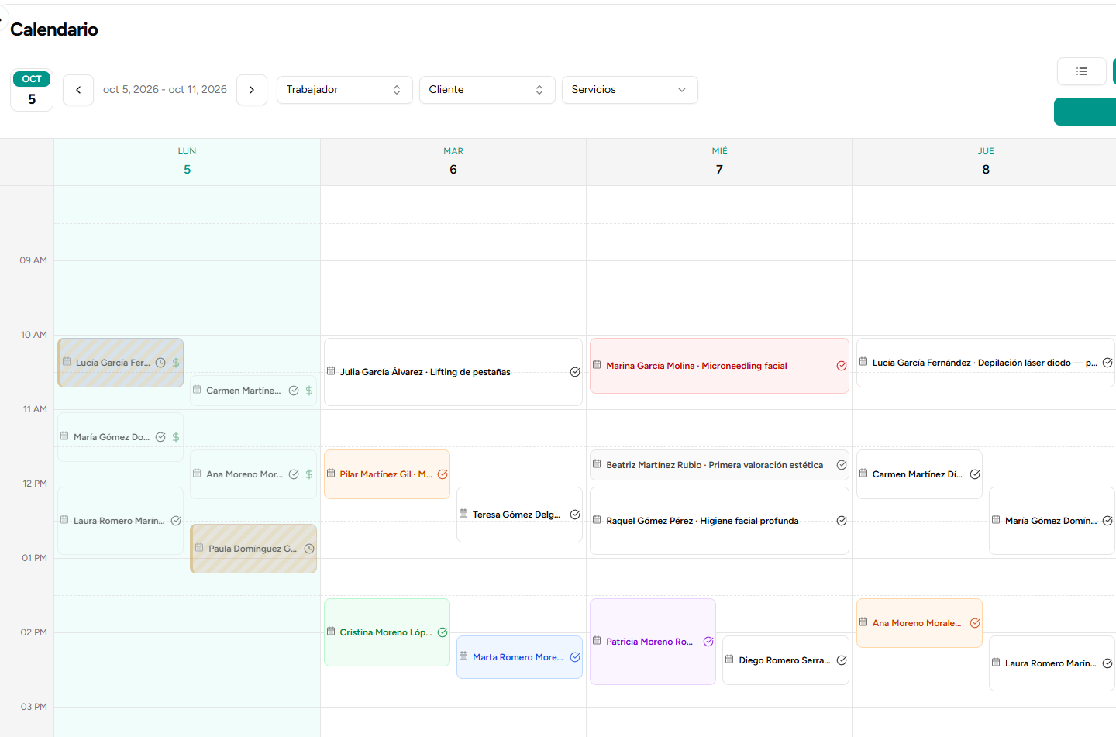Open the OCT 5 date picker

[32, 90]
